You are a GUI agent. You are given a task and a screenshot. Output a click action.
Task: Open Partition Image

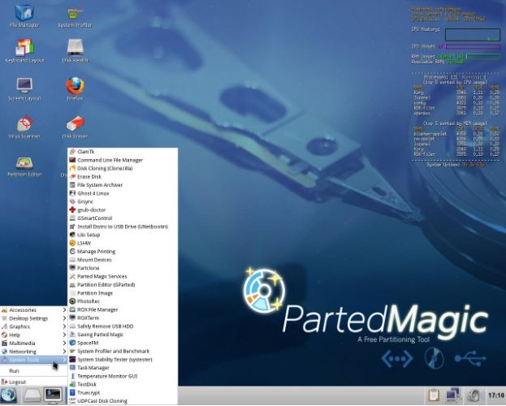click(123, 293)
